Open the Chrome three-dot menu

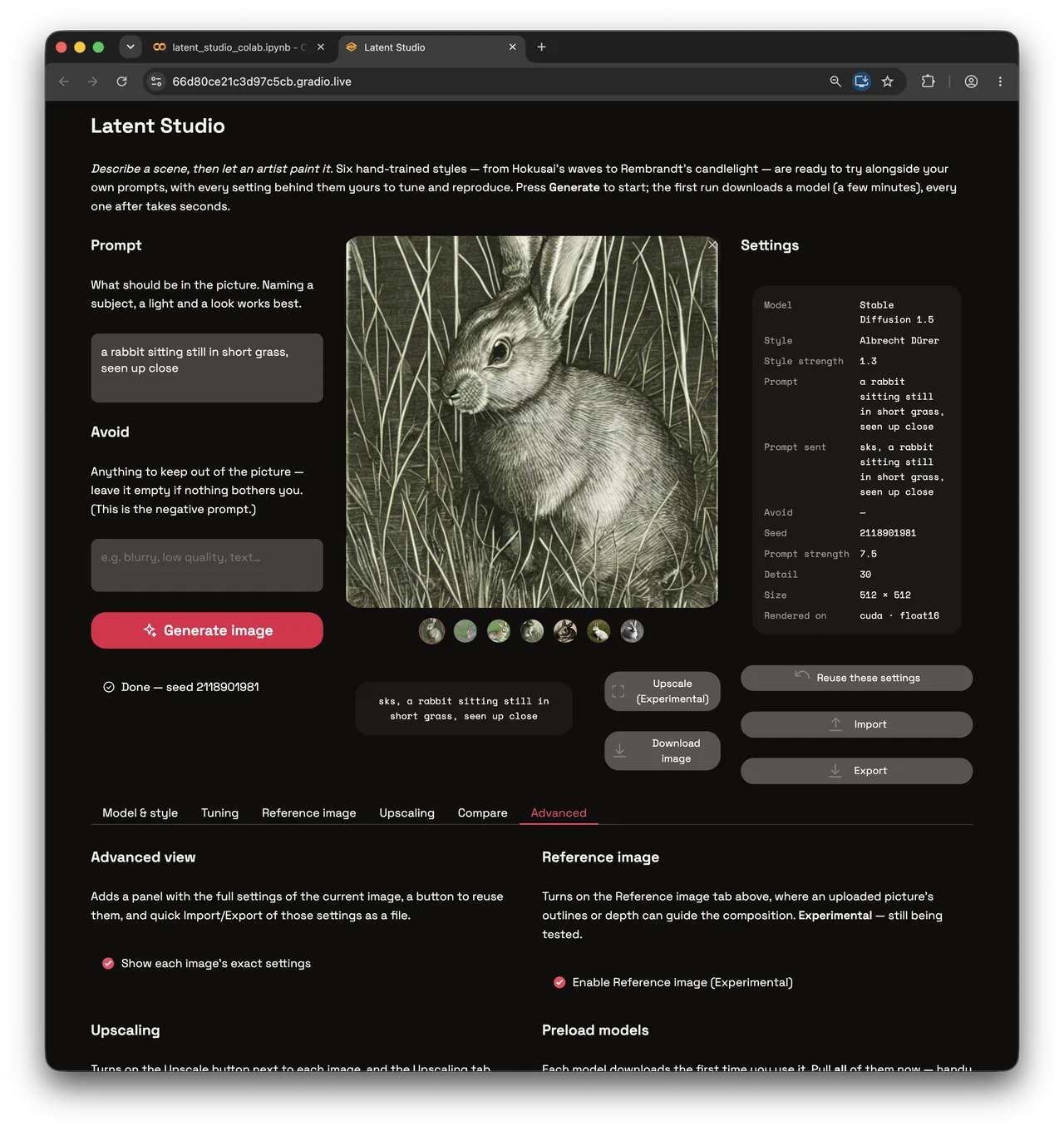pos(1000,81)
